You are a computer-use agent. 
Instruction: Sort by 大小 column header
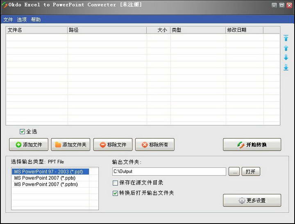point(159,30)
